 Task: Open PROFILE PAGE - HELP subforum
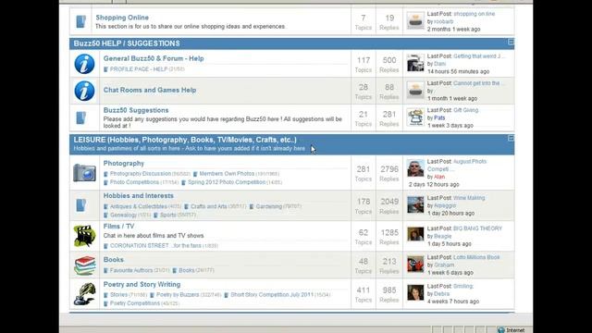click(139, 69)
